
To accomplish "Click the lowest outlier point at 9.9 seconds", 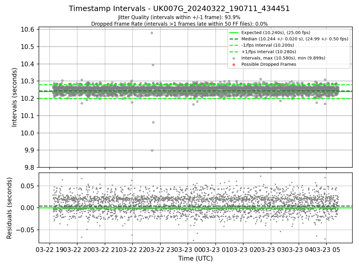I will (152, 150).
